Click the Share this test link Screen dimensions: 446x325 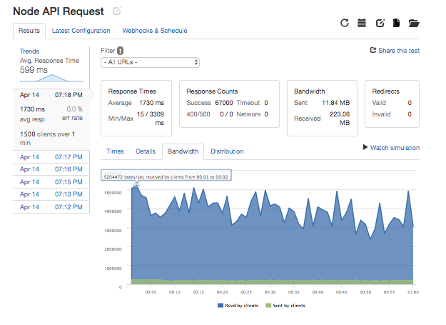click(399, 51)
